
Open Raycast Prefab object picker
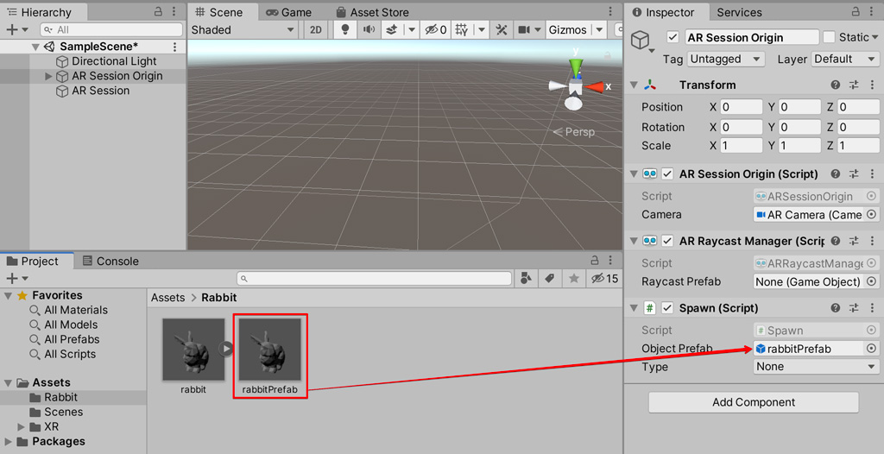[872, 281]
